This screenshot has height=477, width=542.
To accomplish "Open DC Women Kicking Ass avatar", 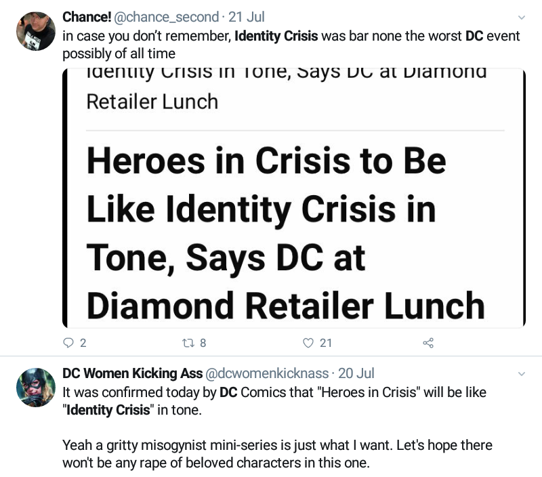I will click(x=35, y=388).
